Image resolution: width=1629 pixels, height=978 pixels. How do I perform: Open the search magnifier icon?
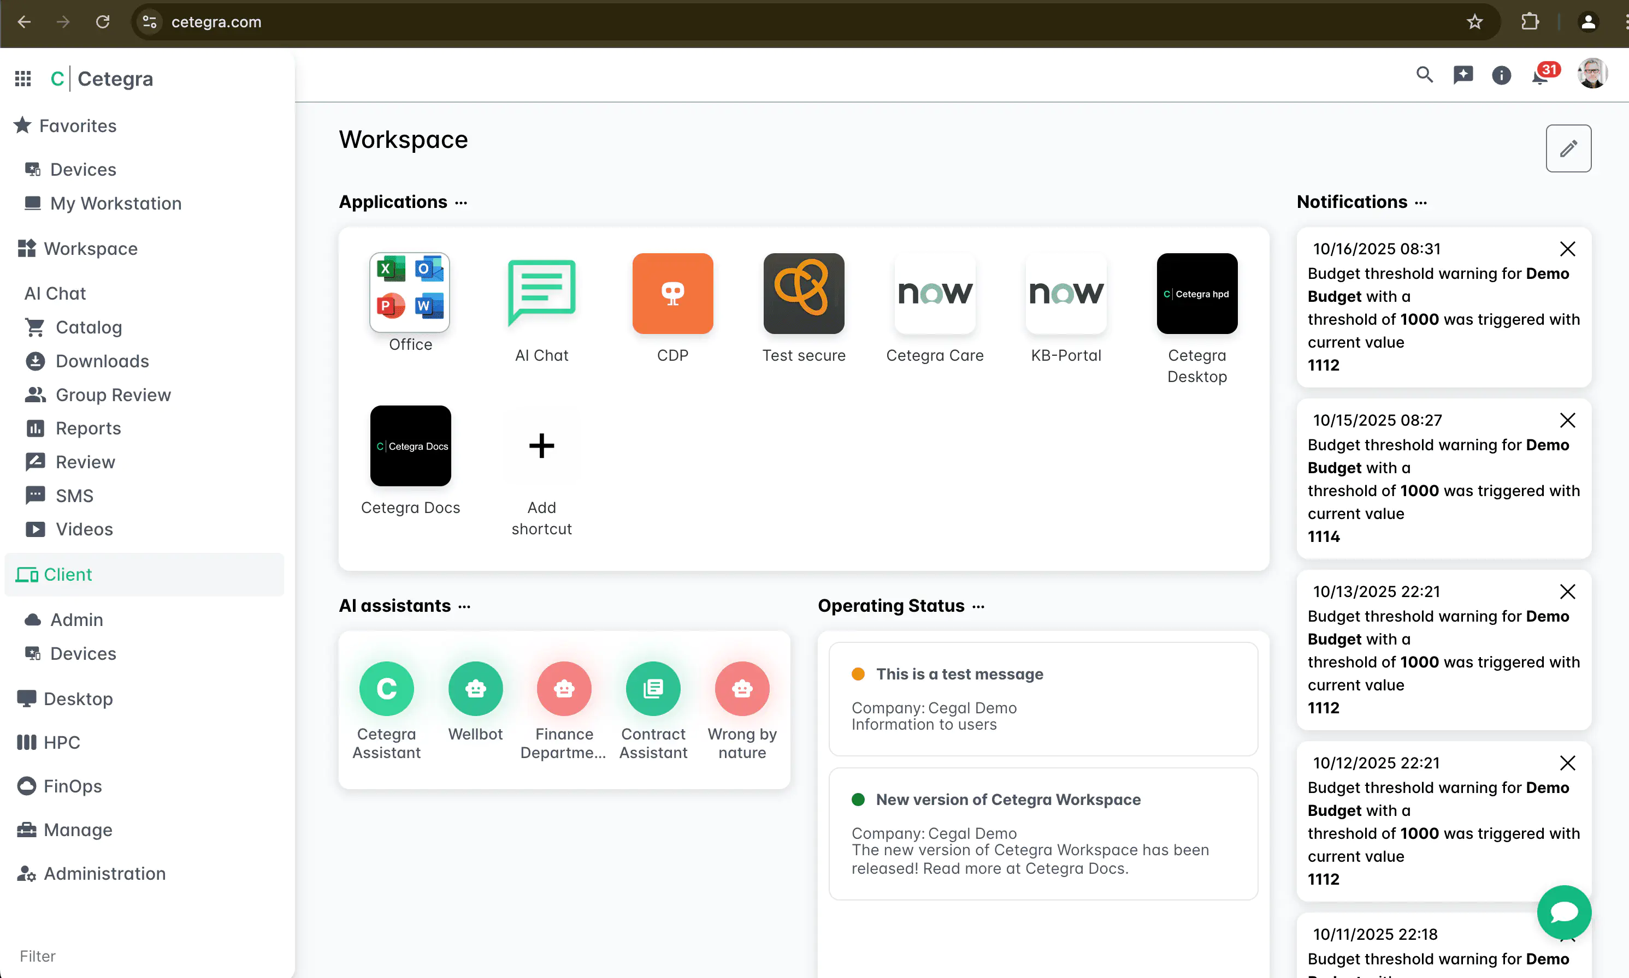point(1424,75)
